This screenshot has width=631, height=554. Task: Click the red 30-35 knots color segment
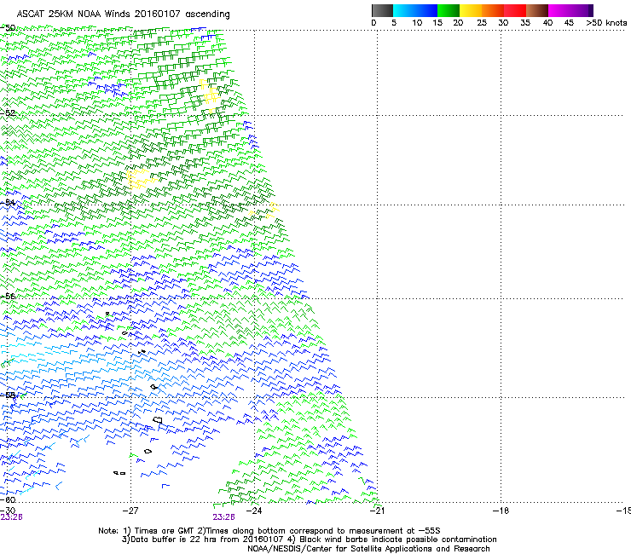pyautogui.click(x=515, y=10)
